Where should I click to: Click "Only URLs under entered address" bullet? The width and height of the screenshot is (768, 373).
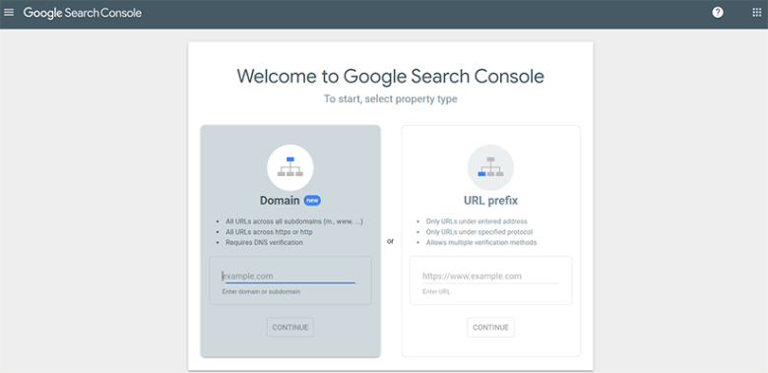477,221
